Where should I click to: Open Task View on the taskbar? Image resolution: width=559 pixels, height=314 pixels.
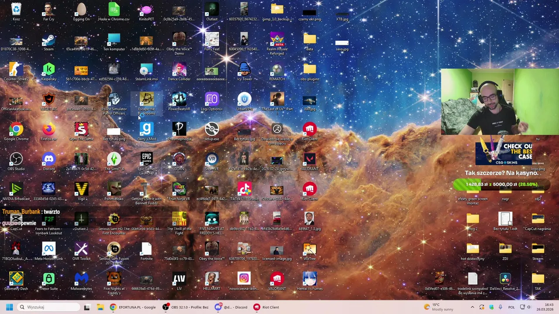tap(86, 307)
